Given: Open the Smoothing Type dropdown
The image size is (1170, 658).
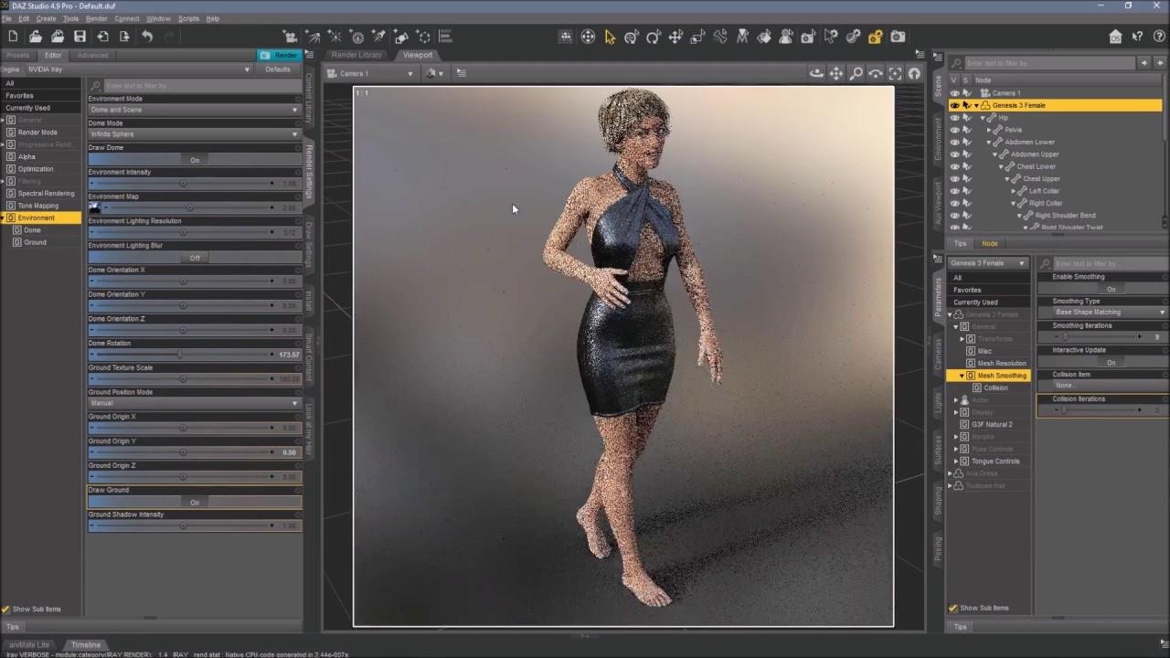Looking at the screenshot, I should click(x=1110, y=313).
